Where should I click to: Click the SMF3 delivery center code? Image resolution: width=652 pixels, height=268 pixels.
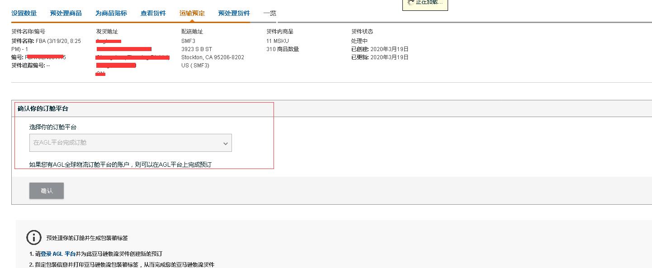pos(189,41)
